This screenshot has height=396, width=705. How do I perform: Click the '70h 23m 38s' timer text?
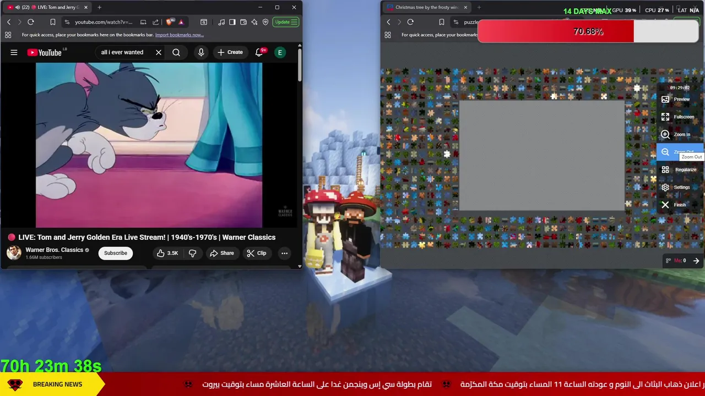(51, 366)
